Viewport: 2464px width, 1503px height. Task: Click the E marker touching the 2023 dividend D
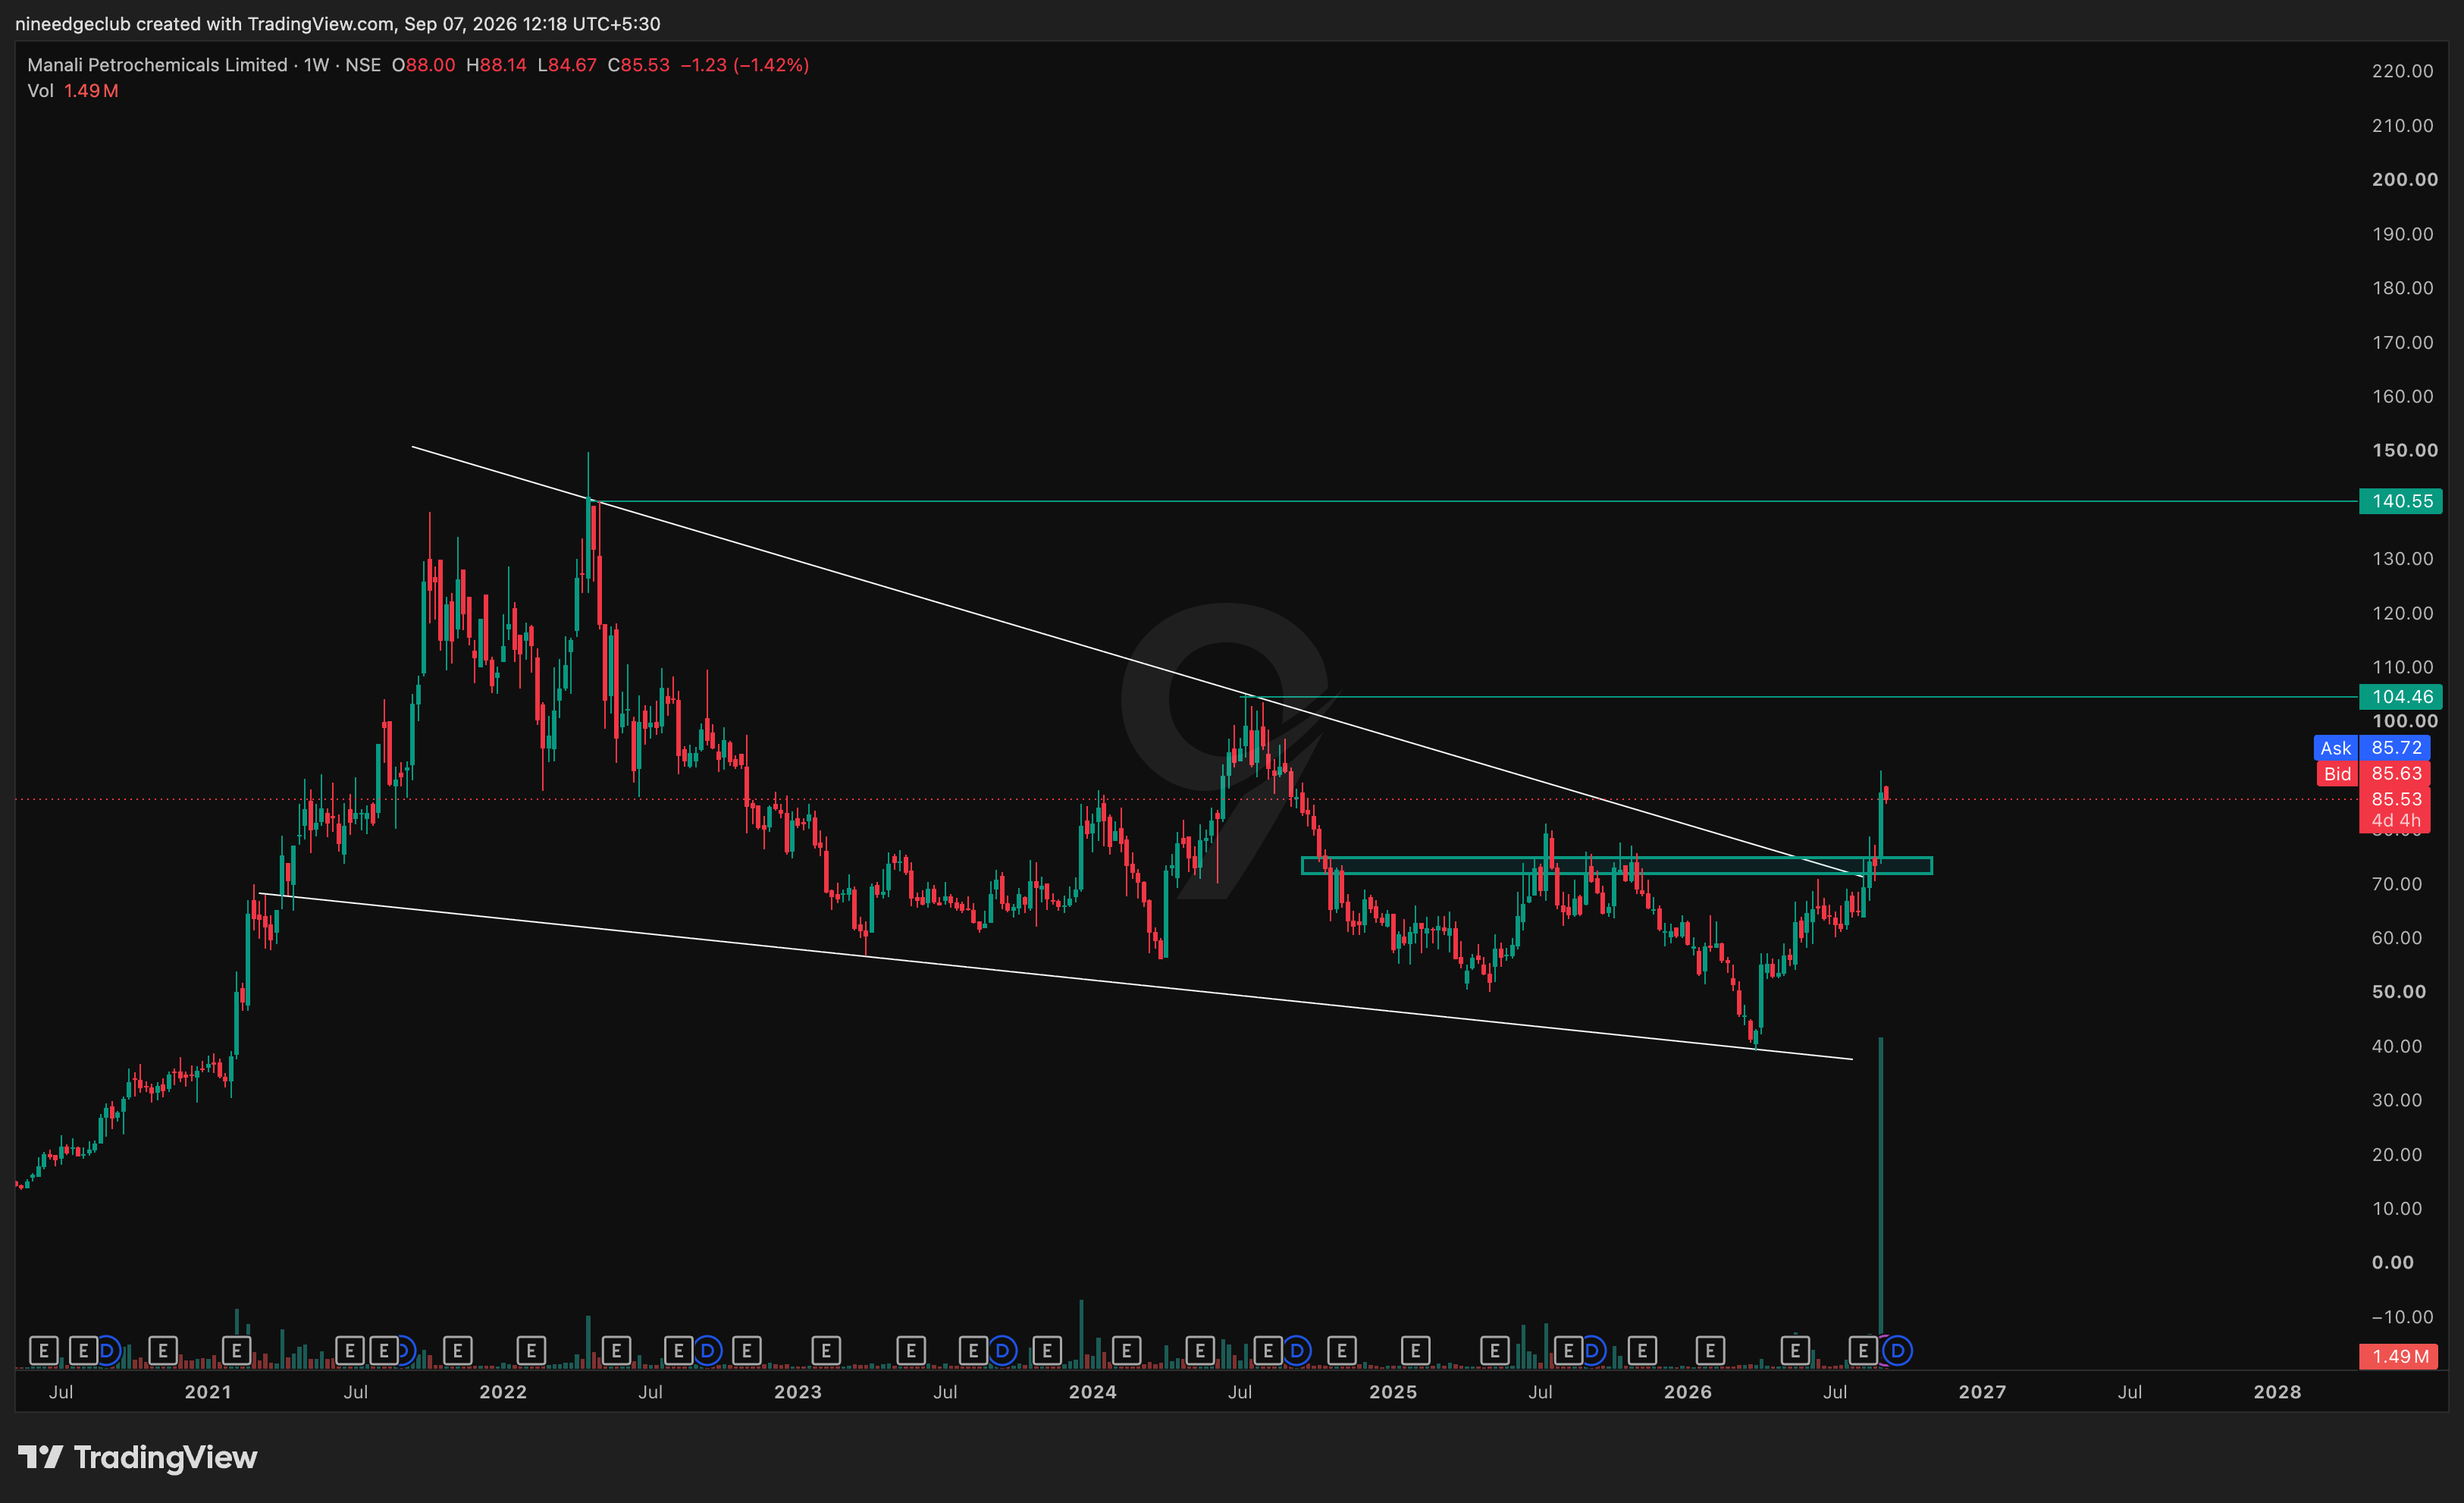click(973, 1351)
